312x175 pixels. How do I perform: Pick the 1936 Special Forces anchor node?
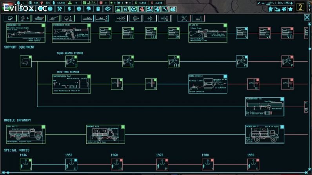pos(25,164)
